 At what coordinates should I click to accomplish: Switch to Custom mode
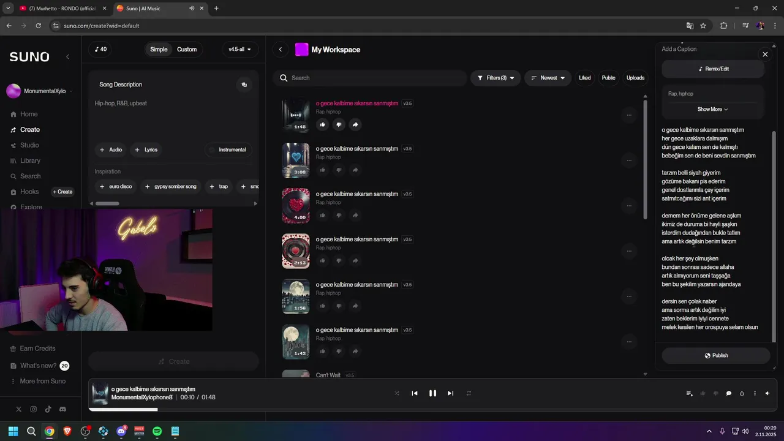[187, 50]
